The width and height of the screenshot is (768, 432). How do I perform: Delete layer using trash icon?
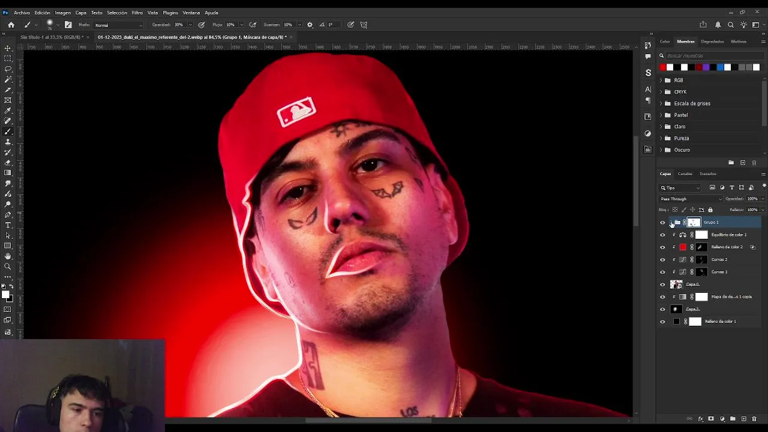tap(754, 419)
